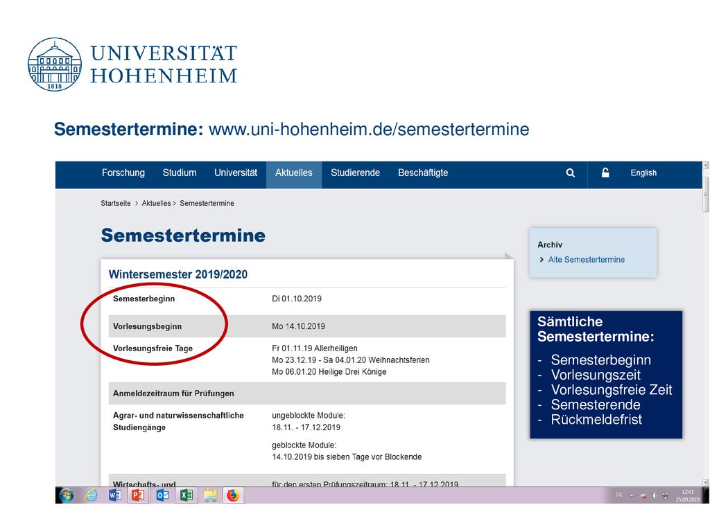Click the Wintersemester 2019/2020 heading
This screenshot has width=710, height=532.
pyautogui.click(x=178, y=274)
